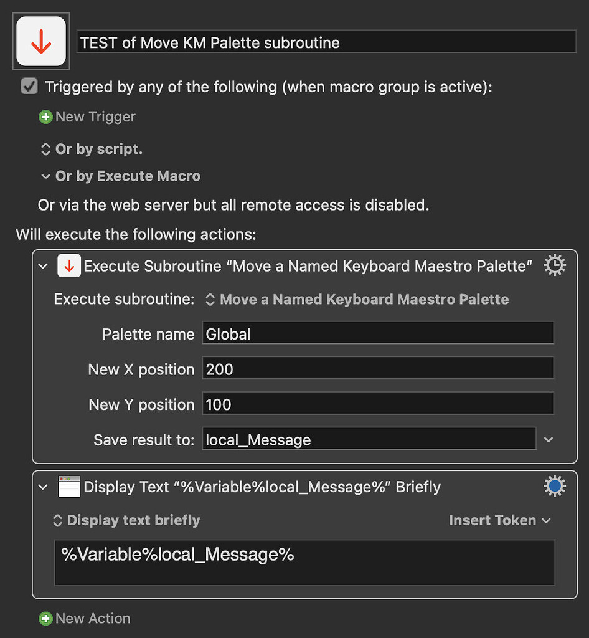Open the 'Display text briefly' popup menu

point(126,520)
